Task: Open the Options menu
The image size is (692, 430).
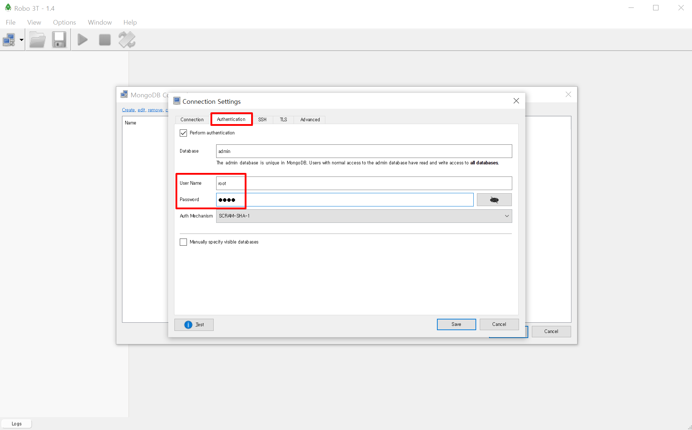Action: point(64,22)
